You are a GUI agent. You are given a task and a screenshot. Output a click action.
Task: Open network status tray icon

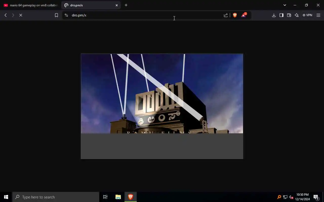pos(285,197)
